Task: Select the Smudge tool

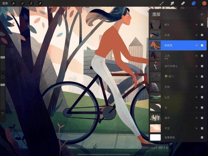Action: point(172,3)
